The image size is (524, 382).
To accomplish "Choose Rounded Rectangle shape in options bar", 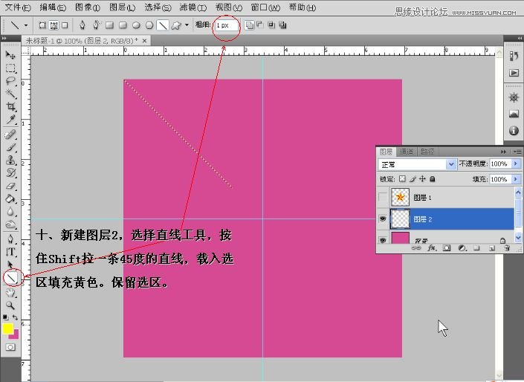I will [x=123, y=25].
